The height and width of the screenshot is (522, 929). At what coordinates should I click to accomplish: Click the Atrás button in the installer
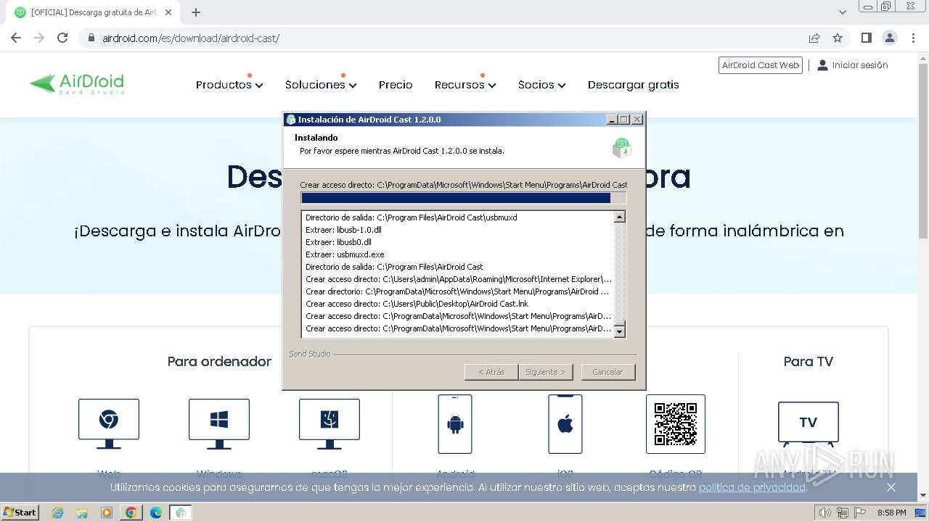tap(491, 372)
